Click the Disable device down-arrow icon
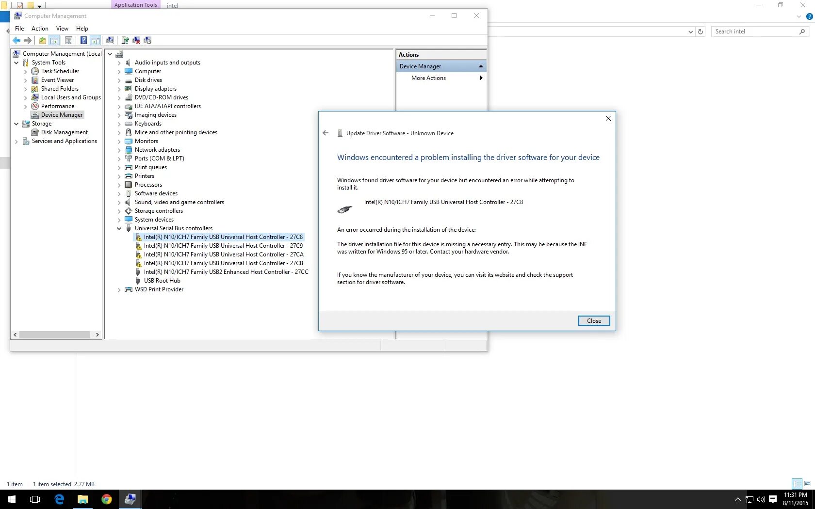 [x=147, y=41]
